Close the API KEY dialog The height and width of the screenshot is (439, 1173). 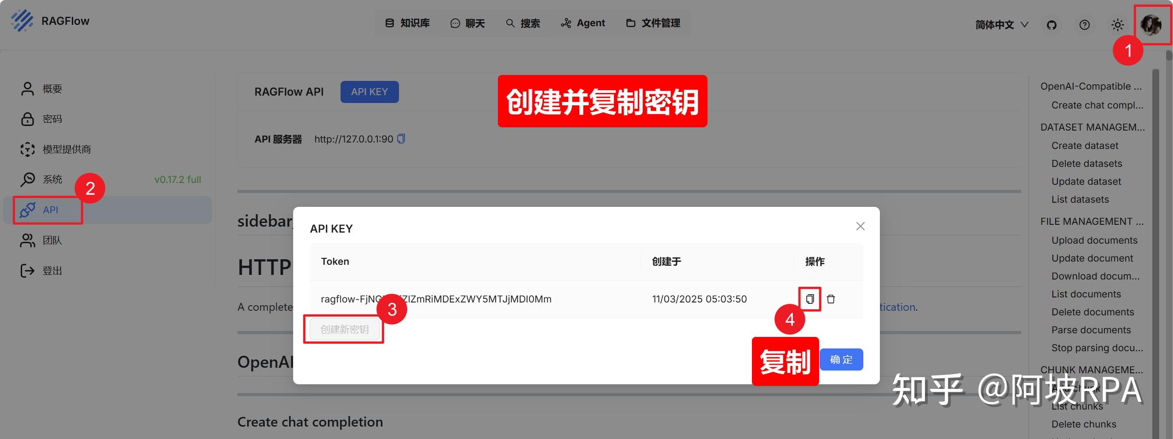pyautogui.click(x=860, y=226)
